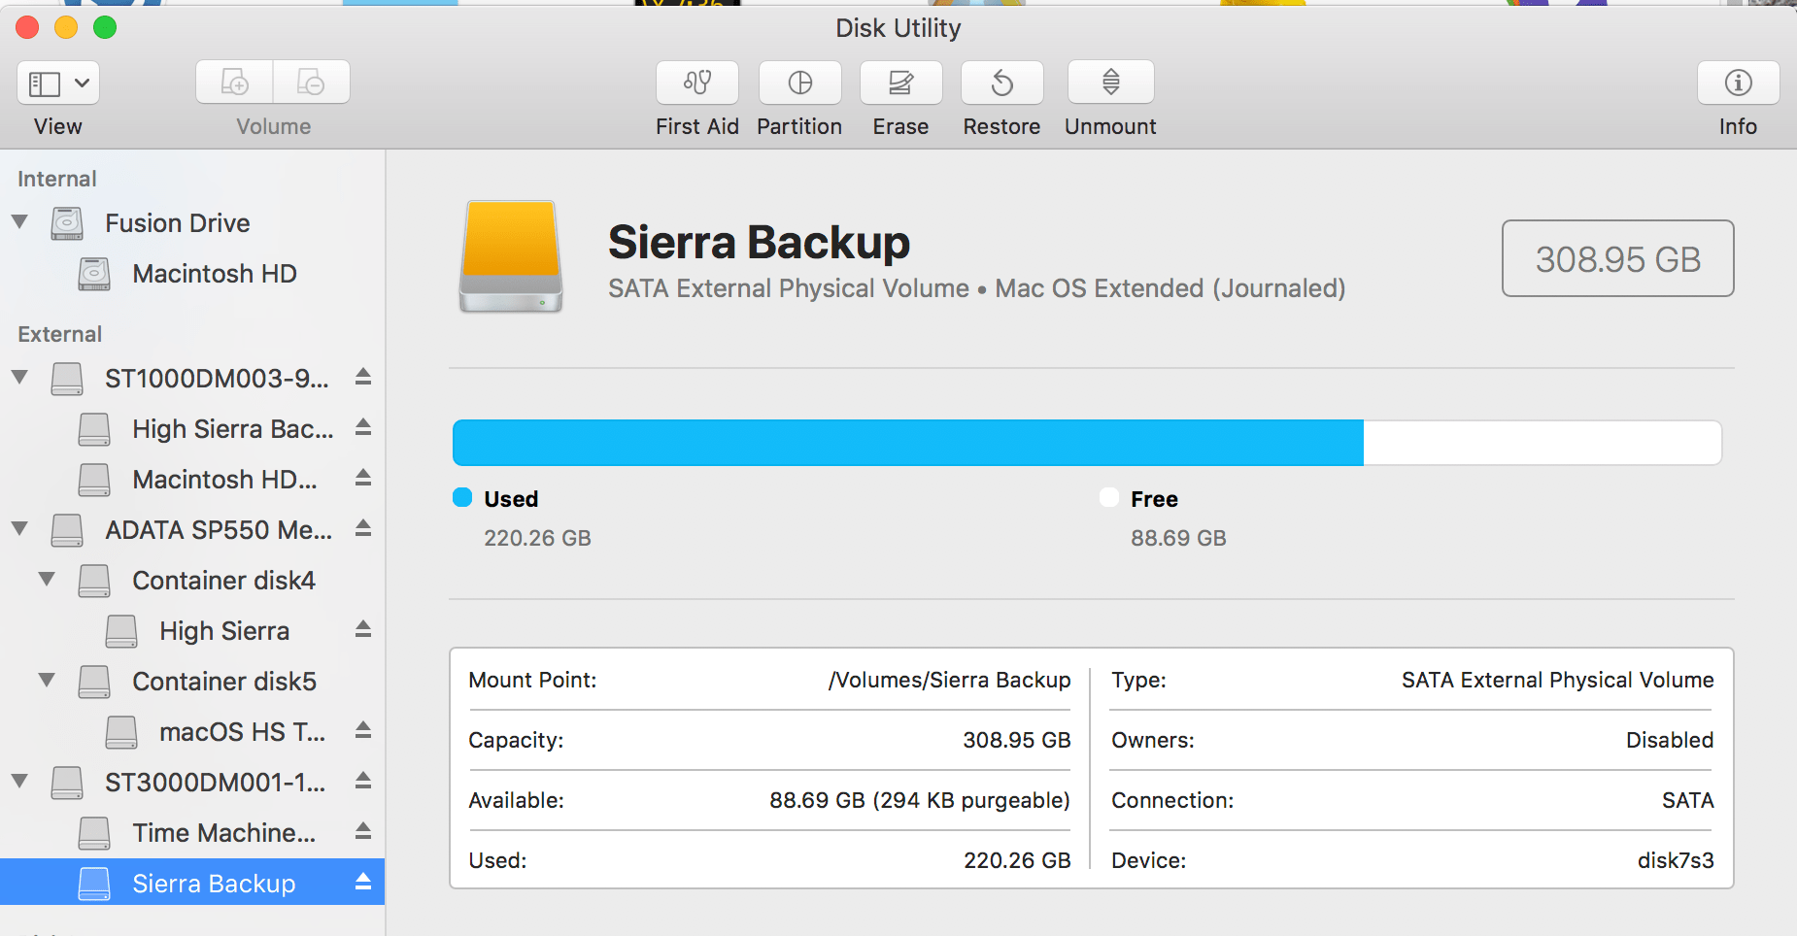1797x936 pixels.
Task: Click the add volume icon
Action: click(x=235, y=84)
